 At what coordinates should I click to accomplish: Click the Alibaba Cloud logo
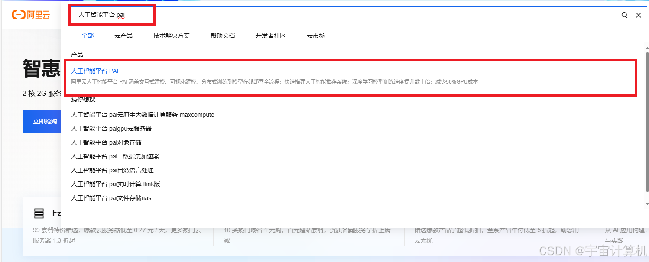31,15
